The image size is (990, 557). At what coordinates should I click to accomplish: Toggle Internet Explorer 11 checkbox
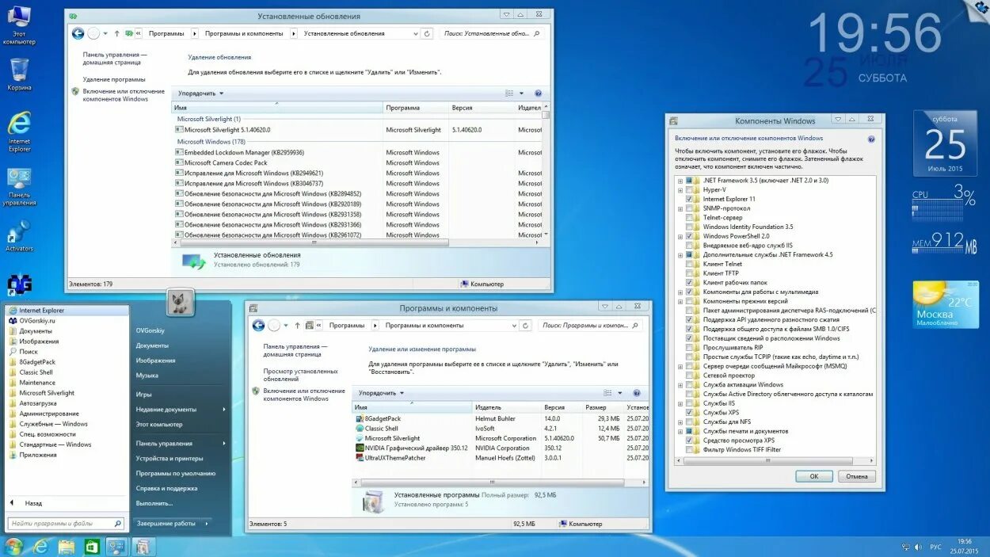[x=689, y=199]
